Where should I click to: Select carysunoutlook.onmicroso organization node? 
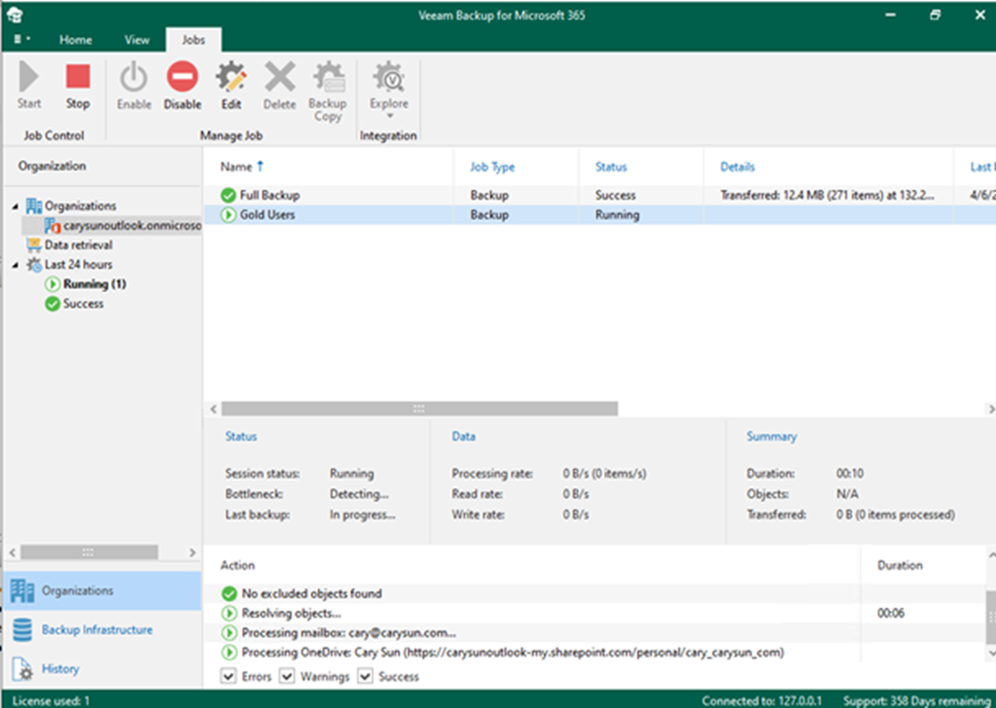(112, 225)
